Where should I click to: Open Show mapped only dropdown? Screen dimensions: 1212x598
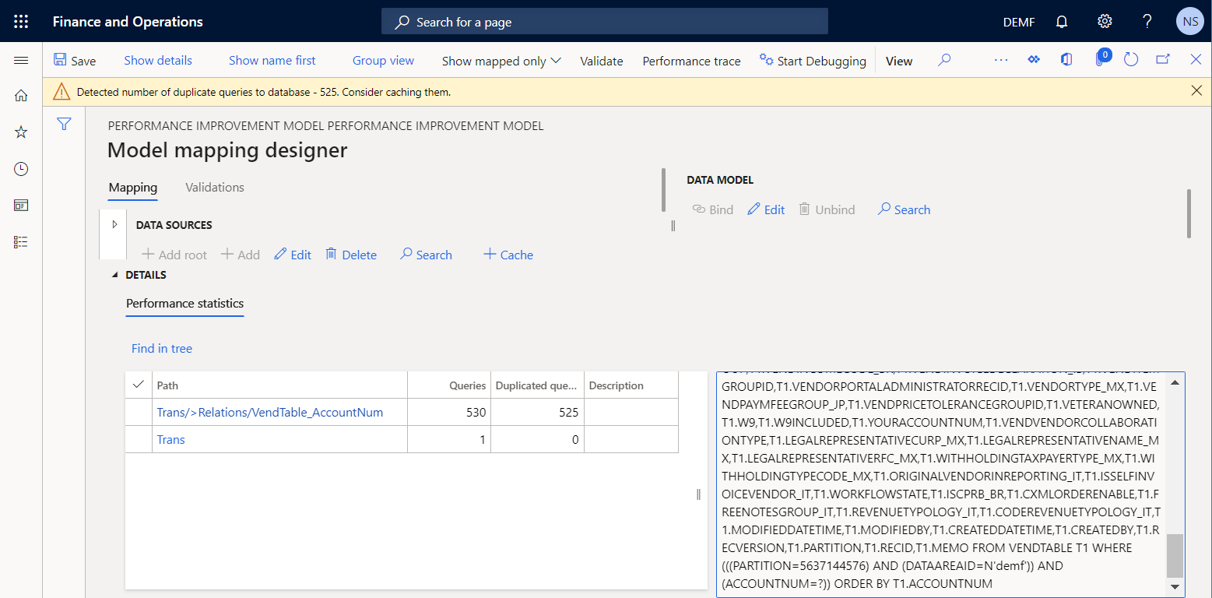click(501, 61)
